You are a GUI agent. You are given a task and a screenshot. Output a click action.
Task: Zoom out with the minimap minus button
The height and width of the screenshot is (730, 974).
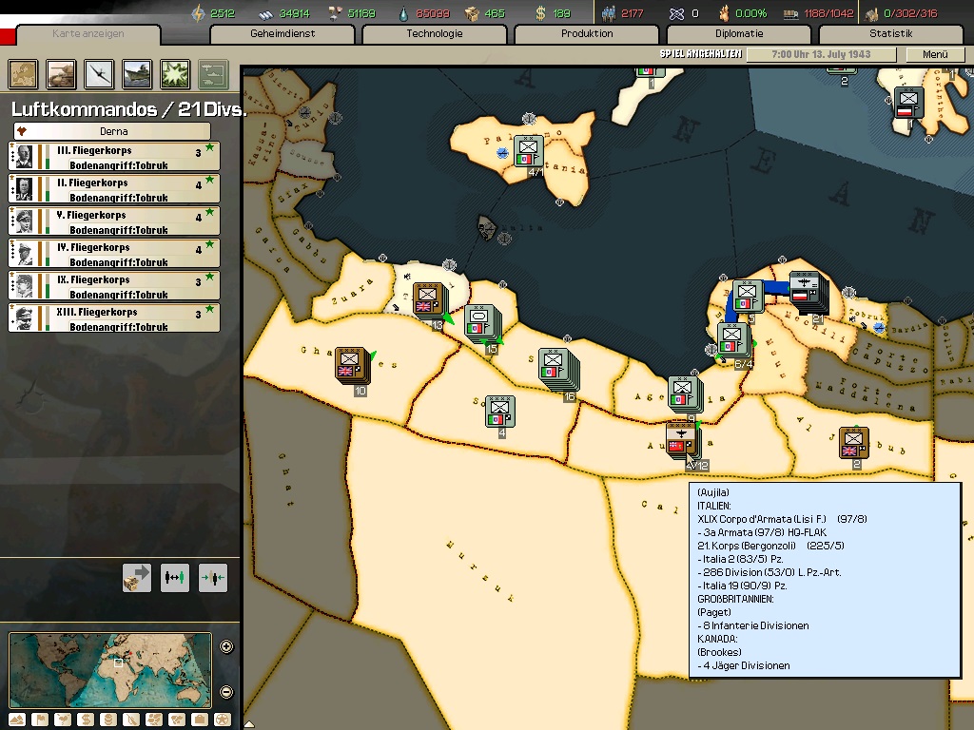click(226, 692)
